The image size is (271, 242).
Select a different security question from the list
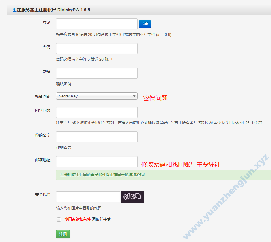pos(97,96)
